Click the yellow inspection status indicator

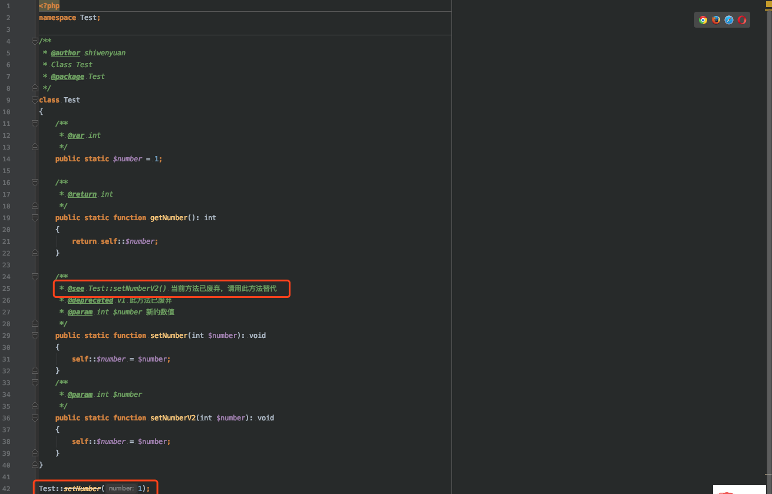coord(768,4)
